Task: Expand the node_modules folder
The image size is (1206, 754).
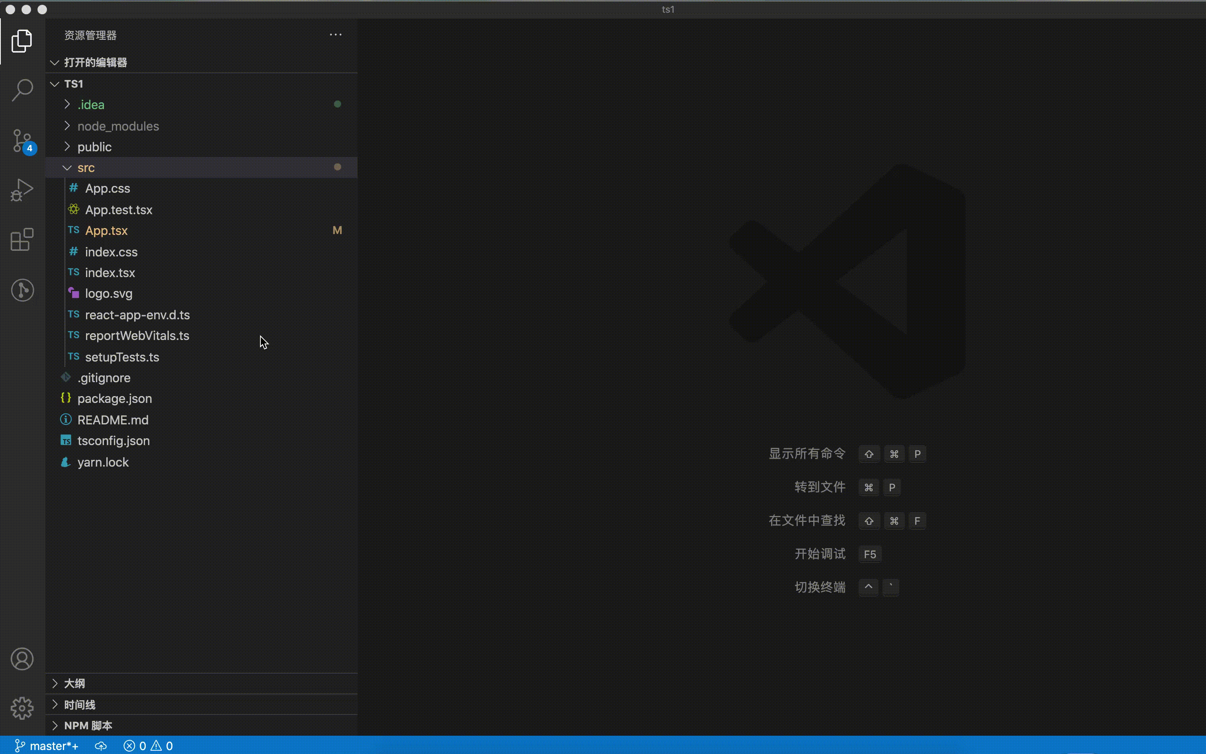Action: (x=118, y=126)
